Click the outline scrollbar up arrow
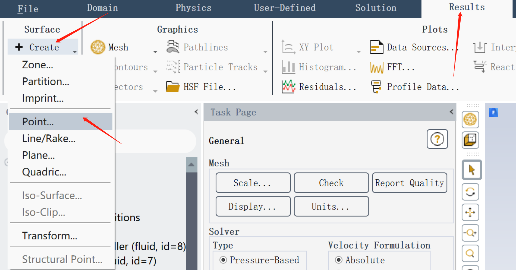 pyautogui.click(x=191, y=165)
